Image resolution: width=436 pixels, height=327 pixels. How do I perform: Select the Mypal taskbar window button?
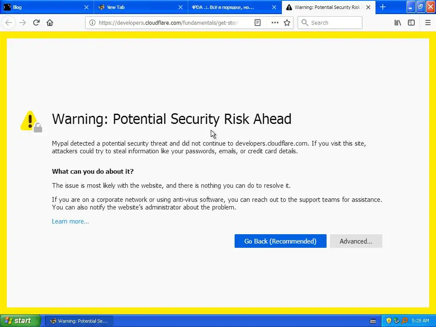click(79, 321)
